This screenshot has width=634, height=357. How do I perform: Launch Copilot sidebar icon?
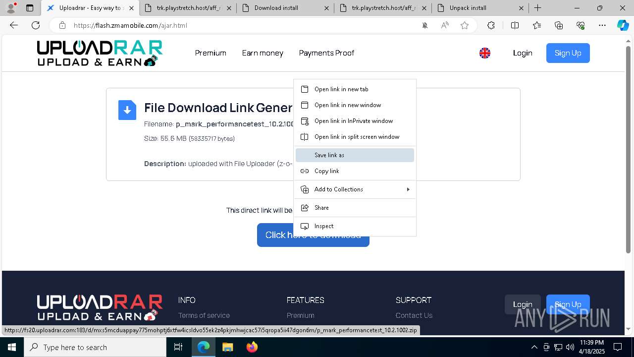pos(623,25)
